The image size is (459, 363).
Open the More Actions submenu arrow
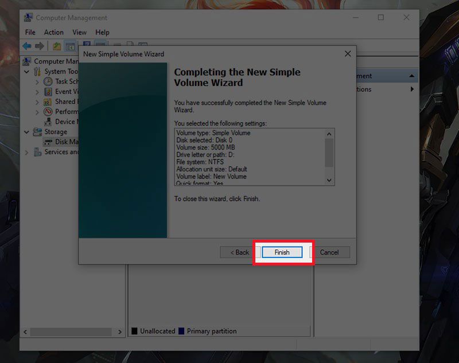tap(412, 89)
